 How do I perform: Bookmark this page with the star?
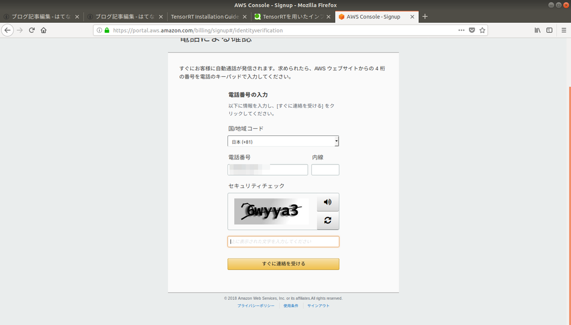point(482,30)
